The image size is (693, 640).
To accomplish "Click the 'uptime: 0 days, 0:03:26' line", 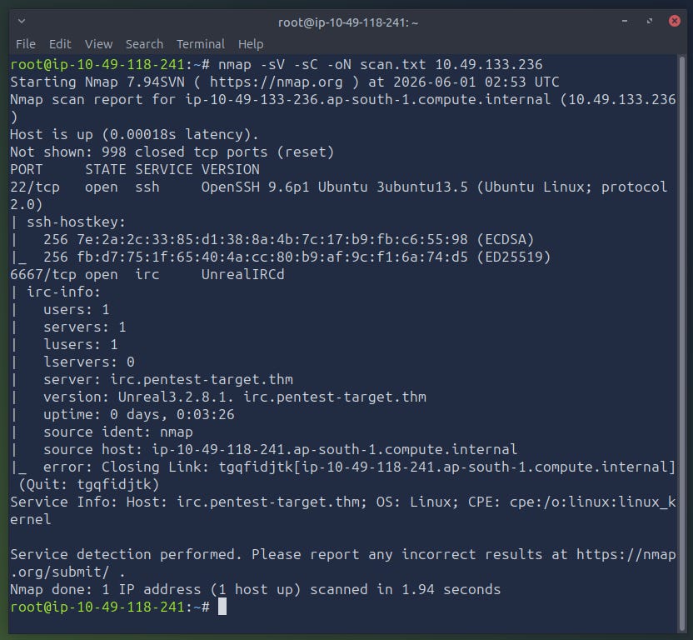I will tap(139, 415).
